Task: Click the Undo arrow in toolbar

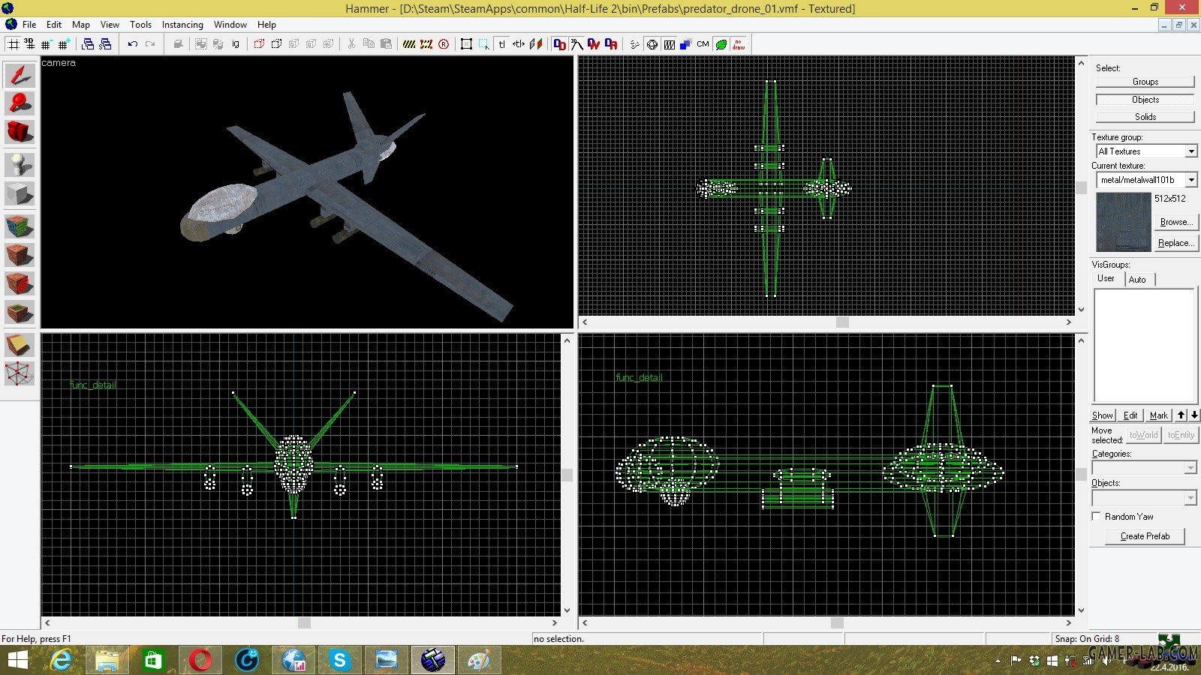Action: pyautogui.click(x=133, y=44)
